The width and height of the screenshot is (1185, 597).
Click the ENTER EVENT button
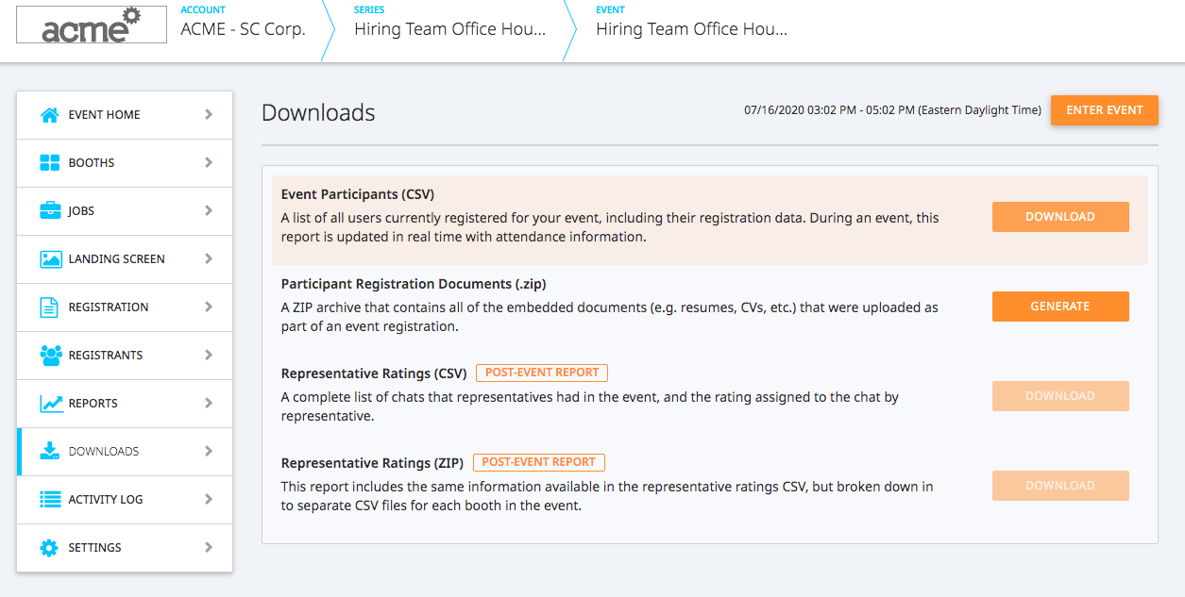(x=1105, y=110)
